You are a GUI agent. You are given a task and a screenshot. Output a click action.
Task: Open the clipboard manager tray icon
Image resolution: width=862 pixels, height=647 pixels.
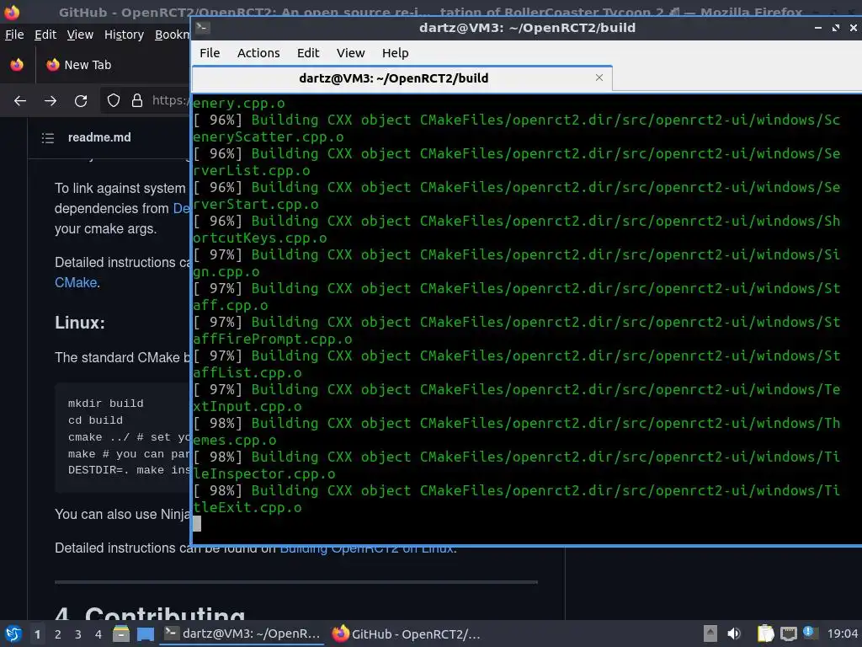tap(765, 634)
